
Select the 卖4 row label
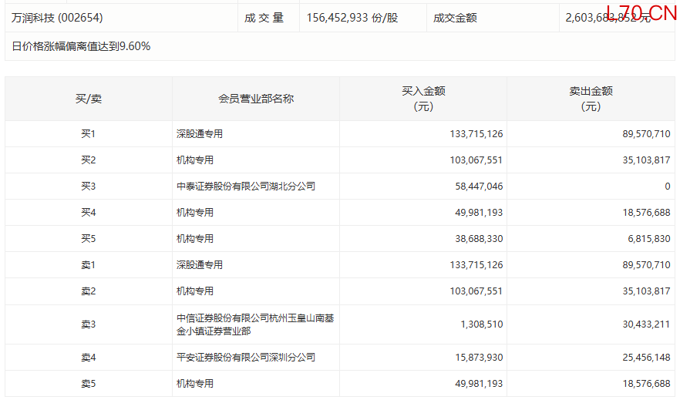pyautogui.click(x=88, y=358)
